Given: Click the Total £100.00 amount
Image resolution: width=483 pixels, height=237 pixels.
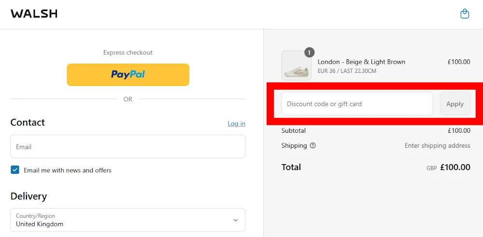Looking at the screenshot, I should pyautogui.click(x=455, y=167).
